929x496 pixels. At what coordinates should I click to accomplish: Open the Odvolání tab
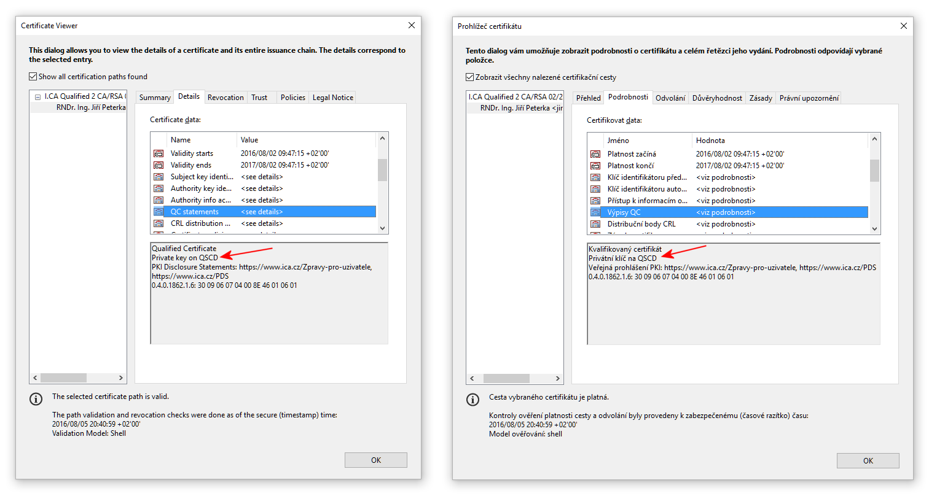pos(670,98)
